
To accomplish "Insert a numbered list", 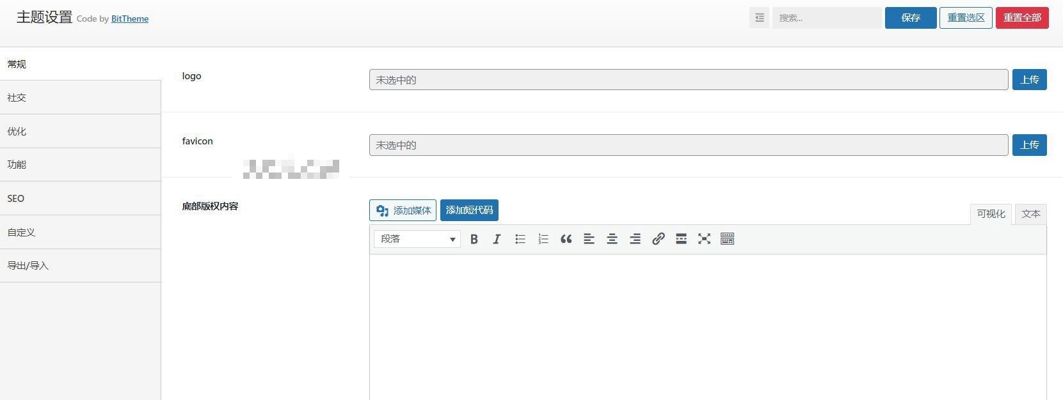I will [x=543, y=239].
